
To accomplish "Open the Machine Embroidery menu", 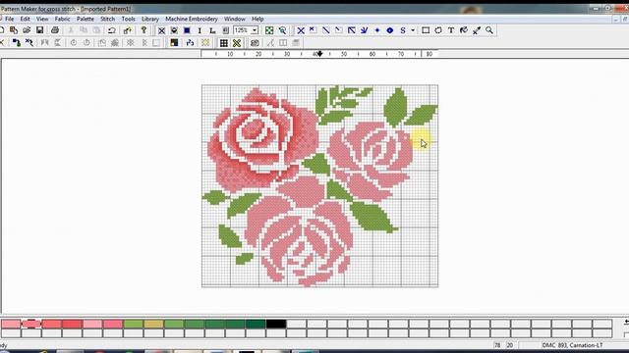I will (x=192, y=19).
